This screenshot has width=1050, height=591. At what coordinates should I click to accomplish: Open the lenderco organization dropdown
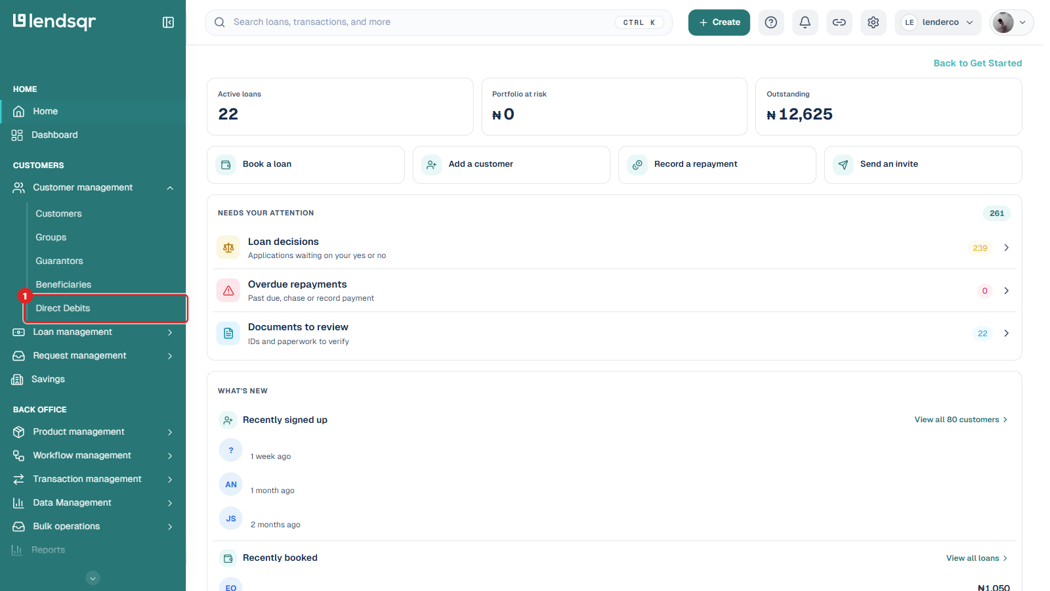pyautogui.click(x=938, y=22)
